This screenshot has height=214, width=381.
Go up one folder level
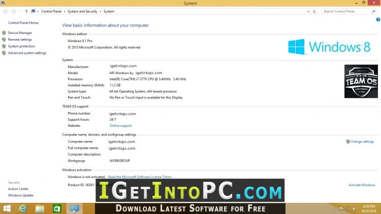26,11
